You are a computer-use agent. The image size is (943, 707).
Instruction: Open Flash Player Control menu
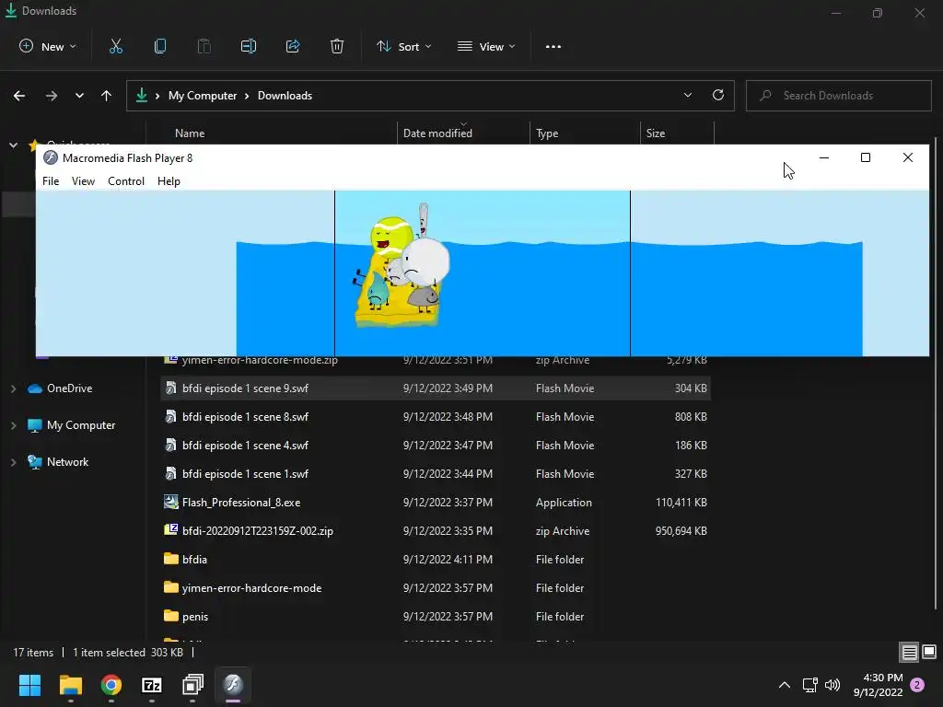click(x=125, y=181)
